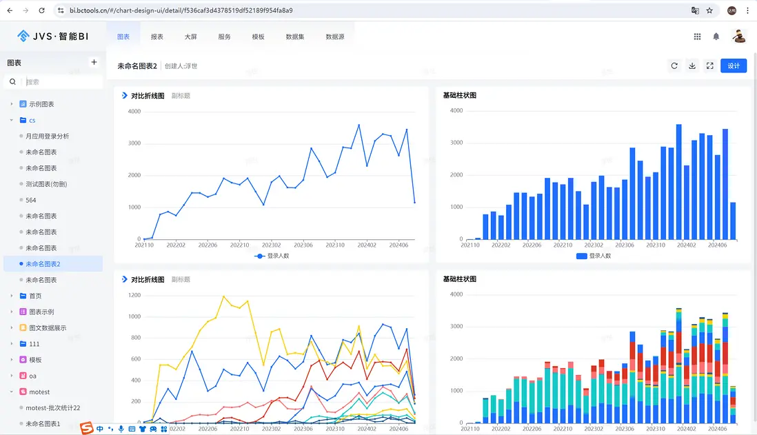Collapse the cs folder arrow
The height and width of the screenshot is (435, 757).
[12, 120]
